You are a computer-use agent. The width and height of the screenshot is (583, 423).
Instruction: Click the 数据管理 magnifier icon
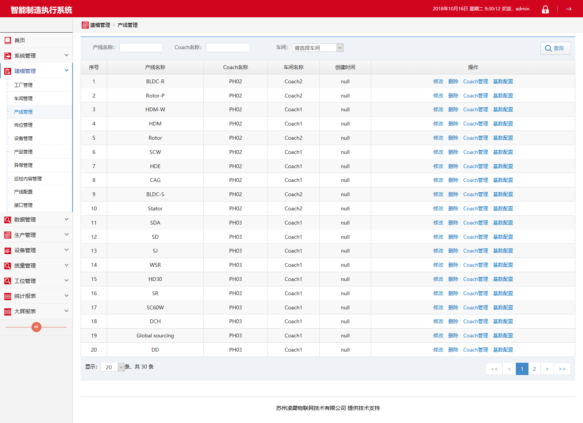[8, 220]
